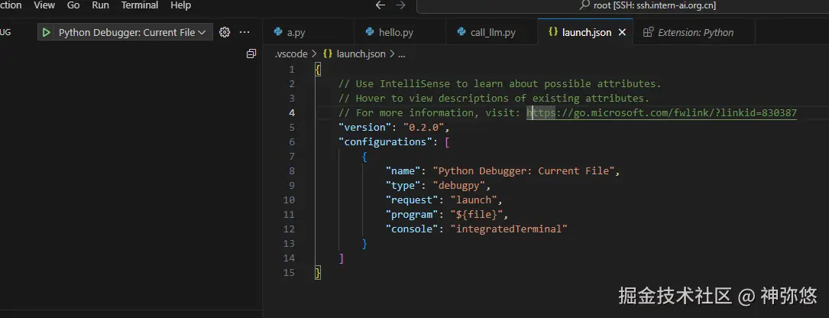Open the Extension: Python tab
The height and width of the screenshot is (318, 829).
[695, 32]
